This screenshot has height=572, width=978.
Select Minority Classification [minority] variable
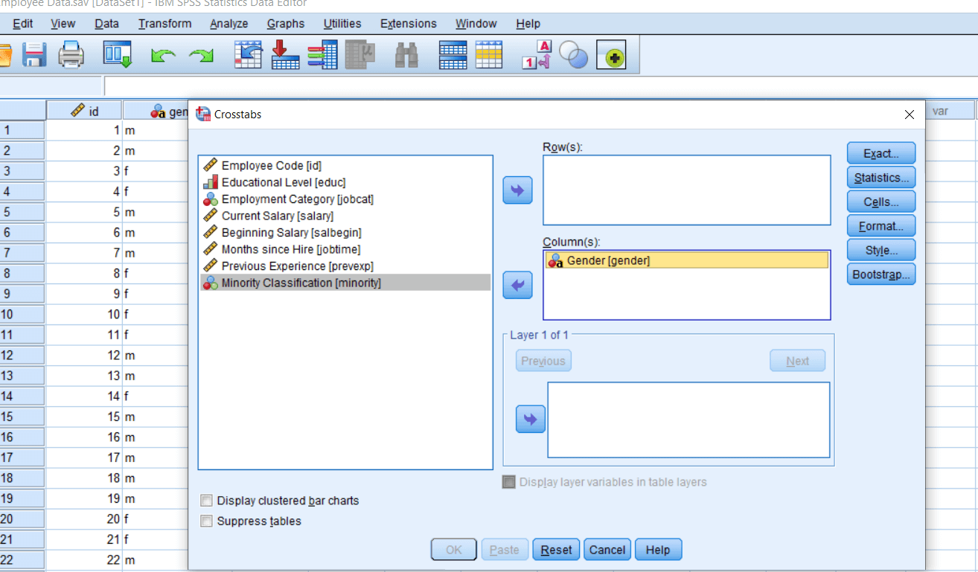click(345, 283)
